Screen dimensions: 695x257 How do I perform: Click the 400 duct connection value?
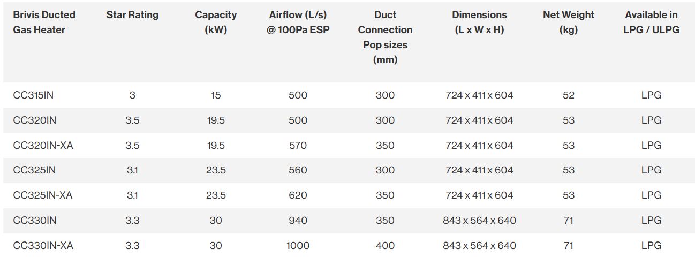pos(385,245)
